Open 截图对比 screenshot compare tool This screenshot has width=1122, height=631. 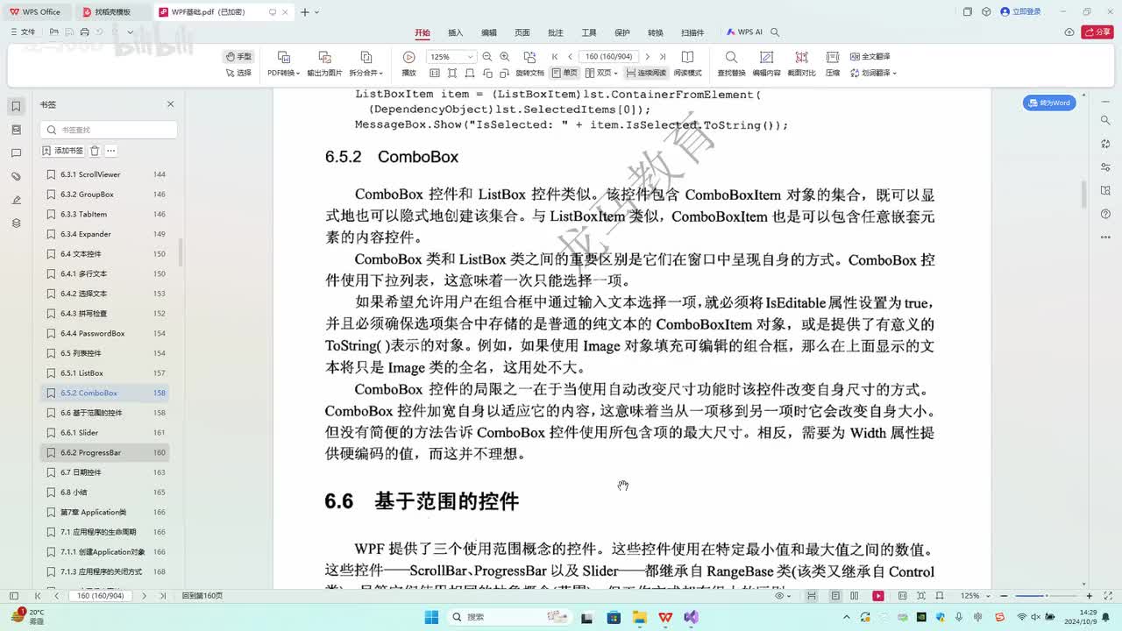pos(801,64)
